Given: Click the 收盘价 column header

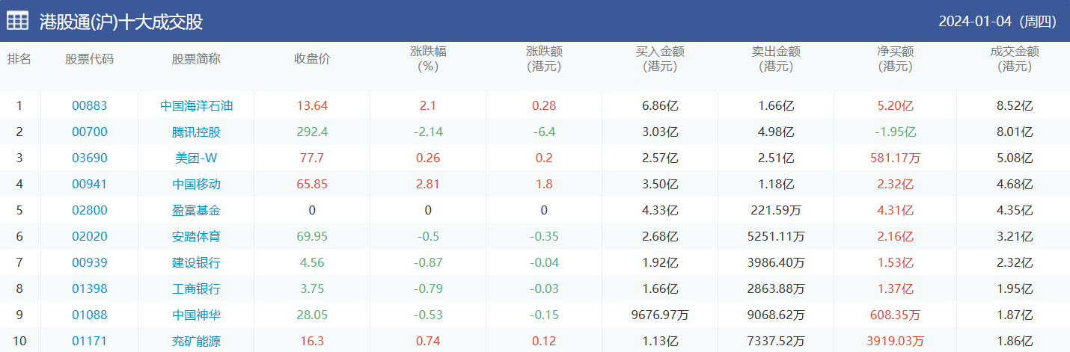Looking at the screenshot, I should pos(312,59).
